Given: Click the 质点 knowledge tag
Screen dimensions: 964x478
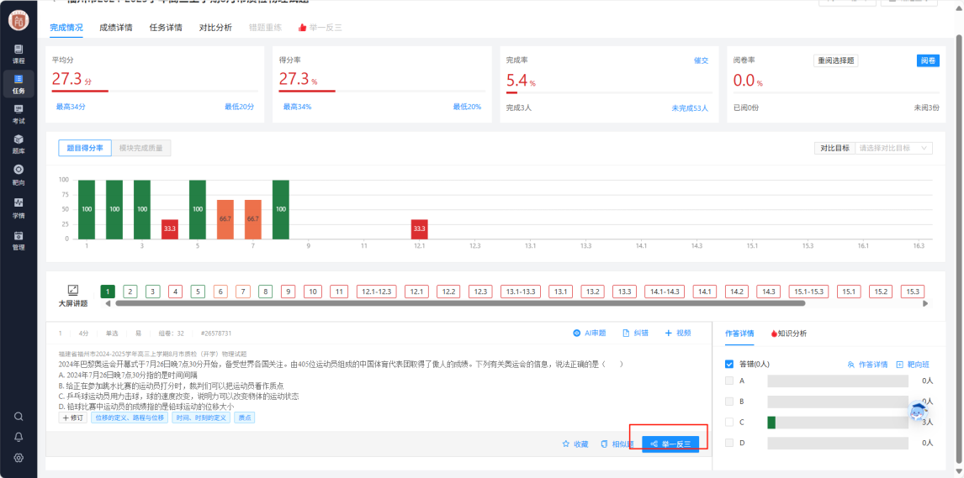Looking at the screenshot, I should click(245, 418).
